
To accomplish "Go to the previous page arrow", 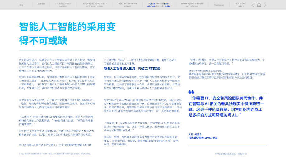I will (x=253, y=5).
